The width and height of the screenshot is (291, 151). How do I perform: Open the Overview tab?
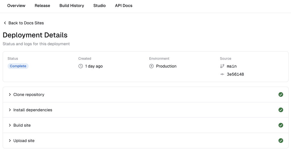click(x=16, y=6)
